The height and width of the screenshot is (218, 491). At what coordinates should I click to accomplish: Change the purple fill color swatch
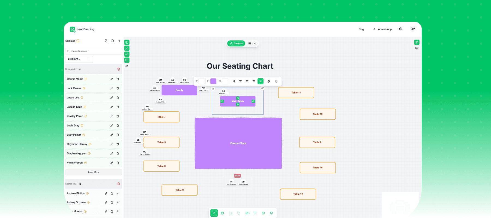pyautogui.click(x=213, y=81)
